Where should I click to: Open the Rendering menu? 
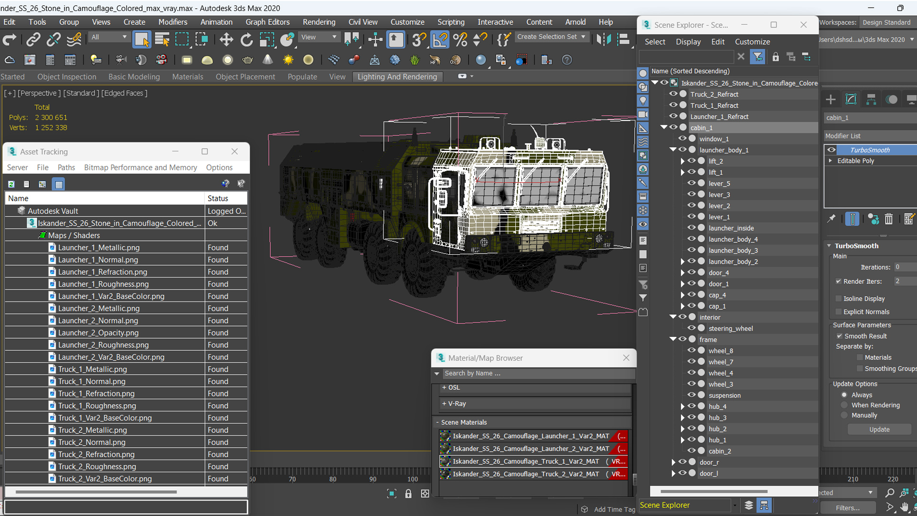click(x=319, y=22)
